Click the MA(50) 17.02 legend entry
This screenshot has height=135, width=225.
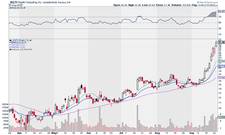click(17, 47)
